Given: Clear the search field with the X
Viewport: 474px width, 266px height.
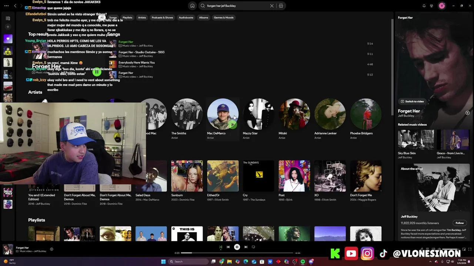Looking at the screenshot, I should coord(272,6).
